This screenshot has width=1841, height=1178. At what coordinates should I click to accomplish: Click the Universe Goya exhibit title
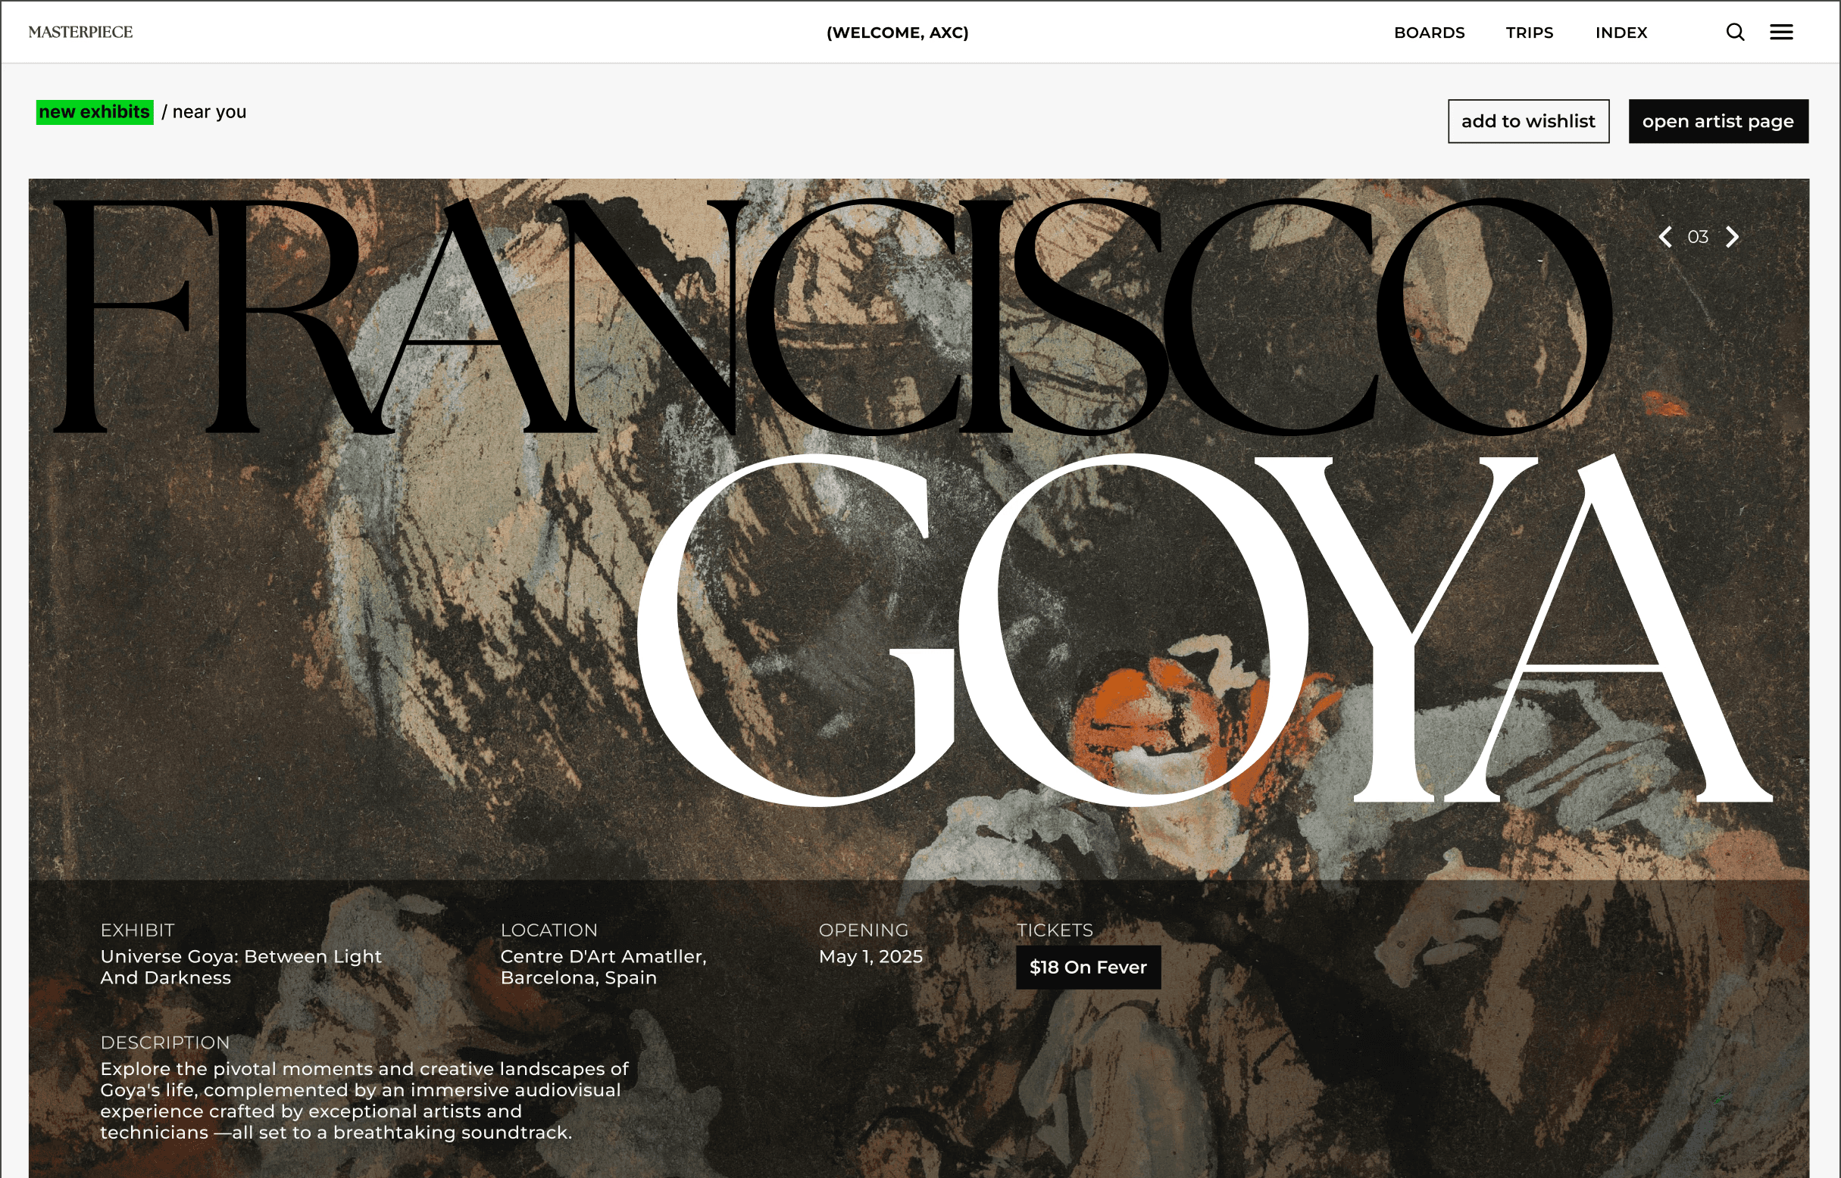point(240,967)
